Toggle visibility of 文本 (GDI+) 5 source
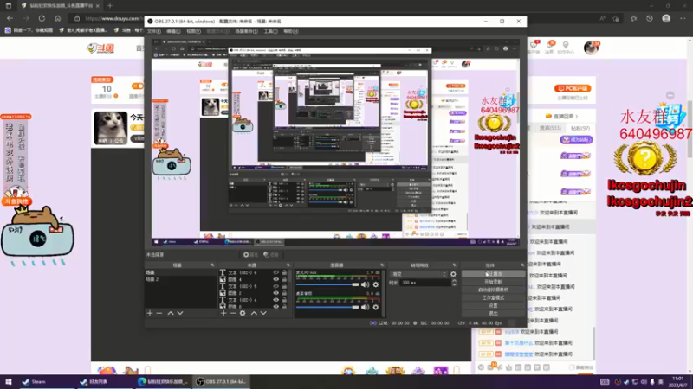 click(x=275, y=286)
